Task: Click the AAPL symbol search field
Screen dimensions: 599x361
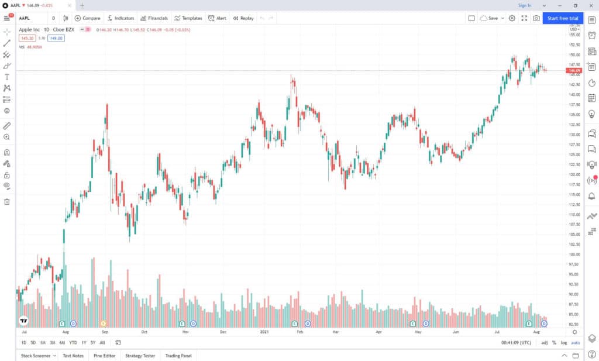Action: tap(33, 18)
